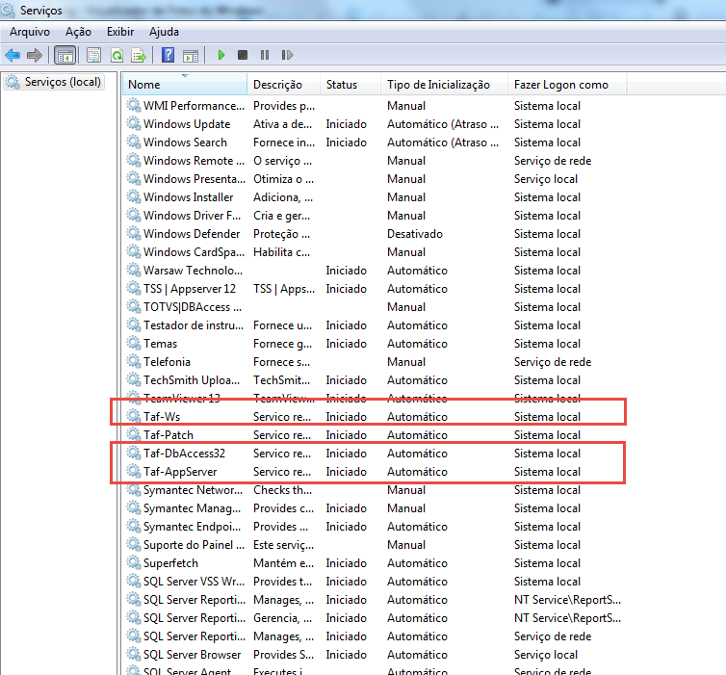Image resolution: width=726 pixels, height=675 pixels.
Task: Select the TSS | Appserver 12 service
Action: tap(375, 289)
